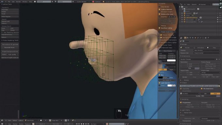The image size is (222, 125).
Task: Click the Toggle Quad View button
Action: click(x=167, y=32)
